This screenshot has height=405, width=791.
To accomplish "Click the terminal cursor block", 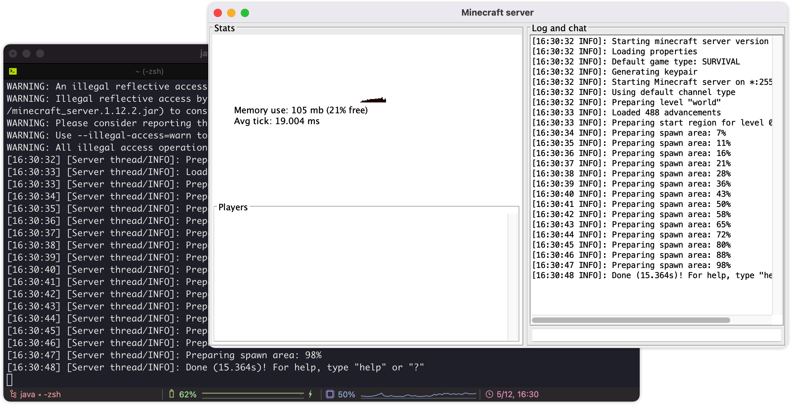I will coord(9,380).
